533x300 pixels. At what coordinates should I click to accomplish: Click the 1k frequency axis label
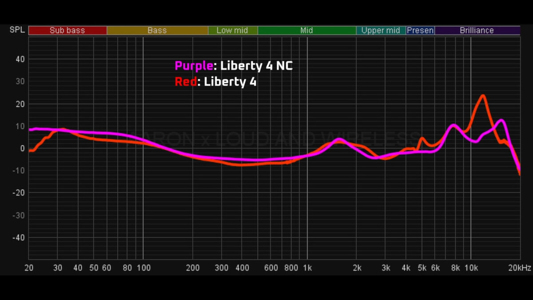(307, 268)
